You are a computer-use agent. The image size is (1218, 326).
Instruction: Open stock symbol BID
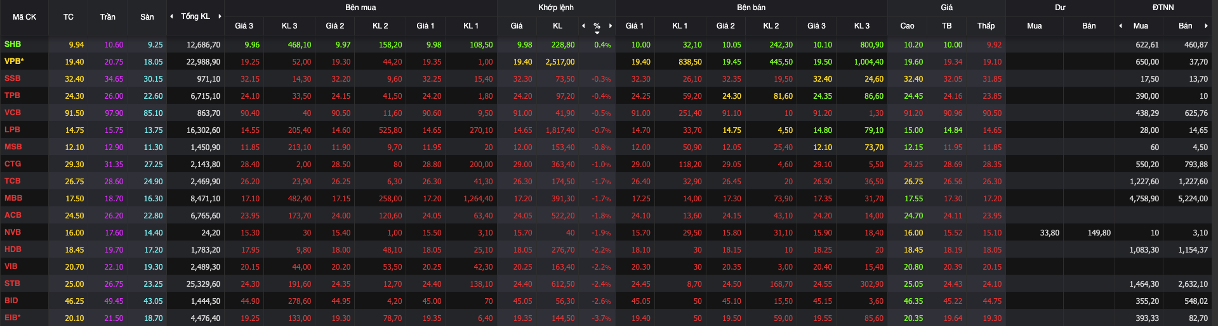tap(11, 301)
